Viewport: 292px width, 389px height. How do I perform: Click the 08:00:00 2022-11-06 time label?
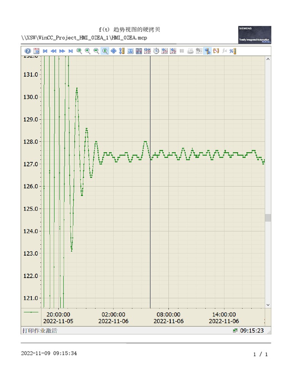click(168, 318)
